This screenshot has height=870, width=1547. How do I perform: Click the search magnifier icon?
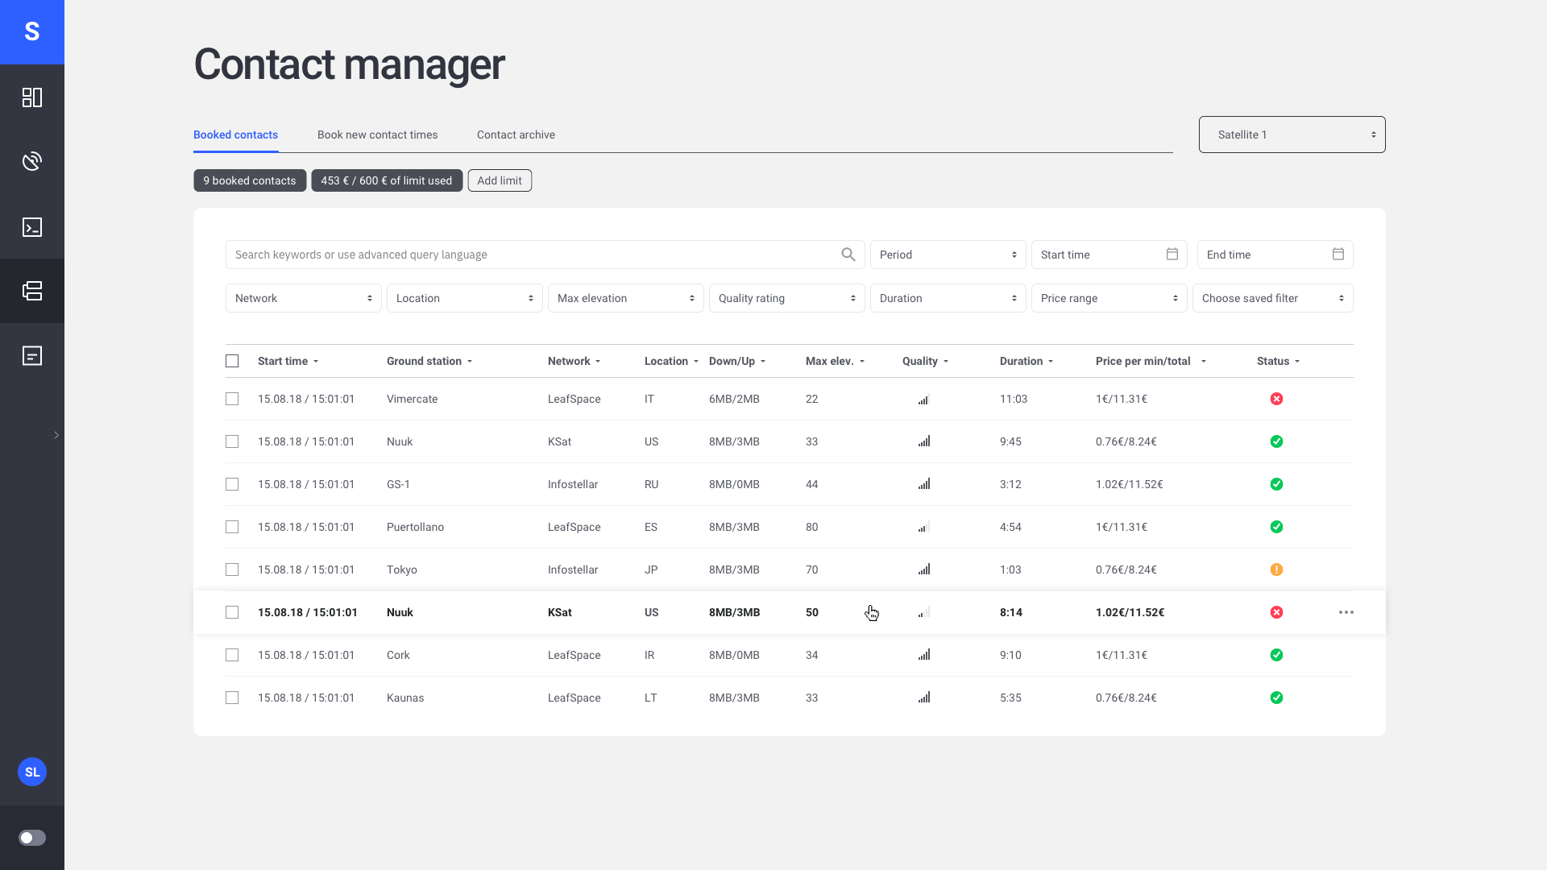pyautogui.click(x=848, y=255)
